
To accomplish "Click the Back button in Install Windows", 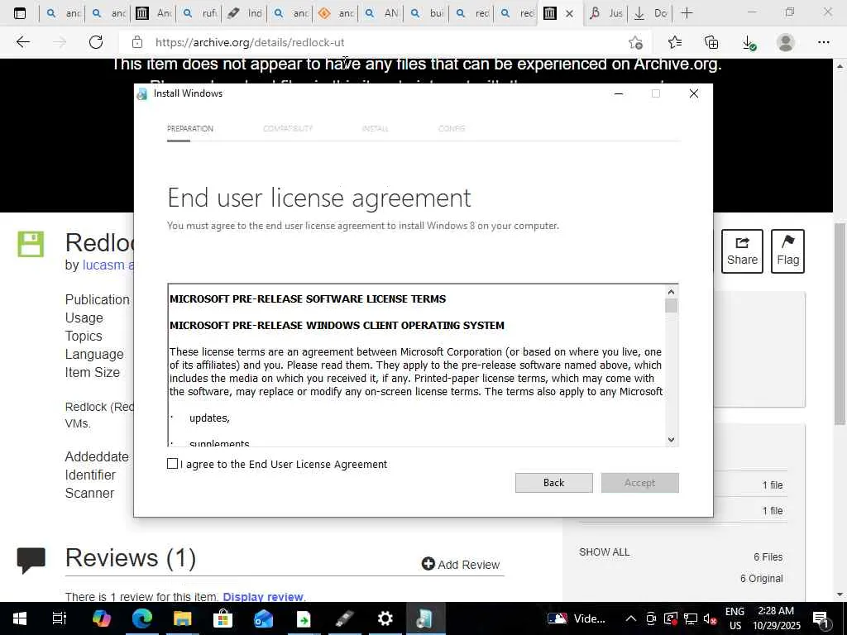I will 553,483.
